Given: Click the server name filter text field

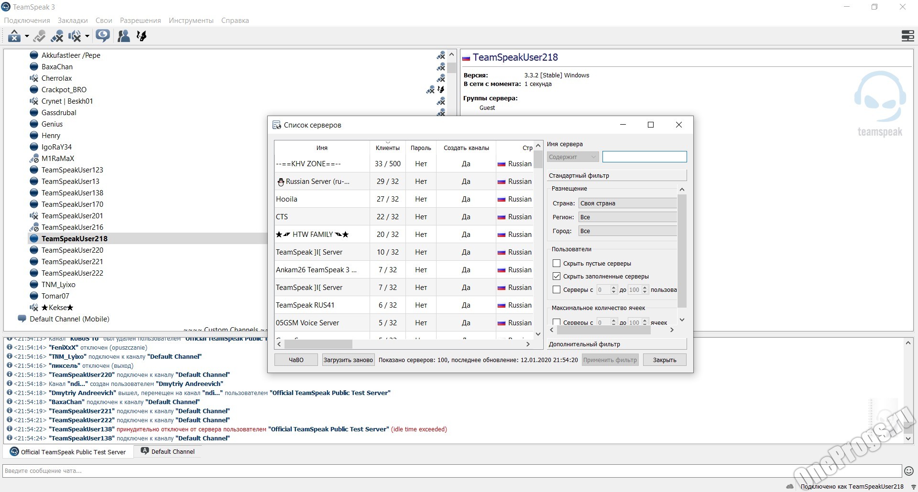Looking at the screenshot, I should pyautogui.click(x=645, y=157).
